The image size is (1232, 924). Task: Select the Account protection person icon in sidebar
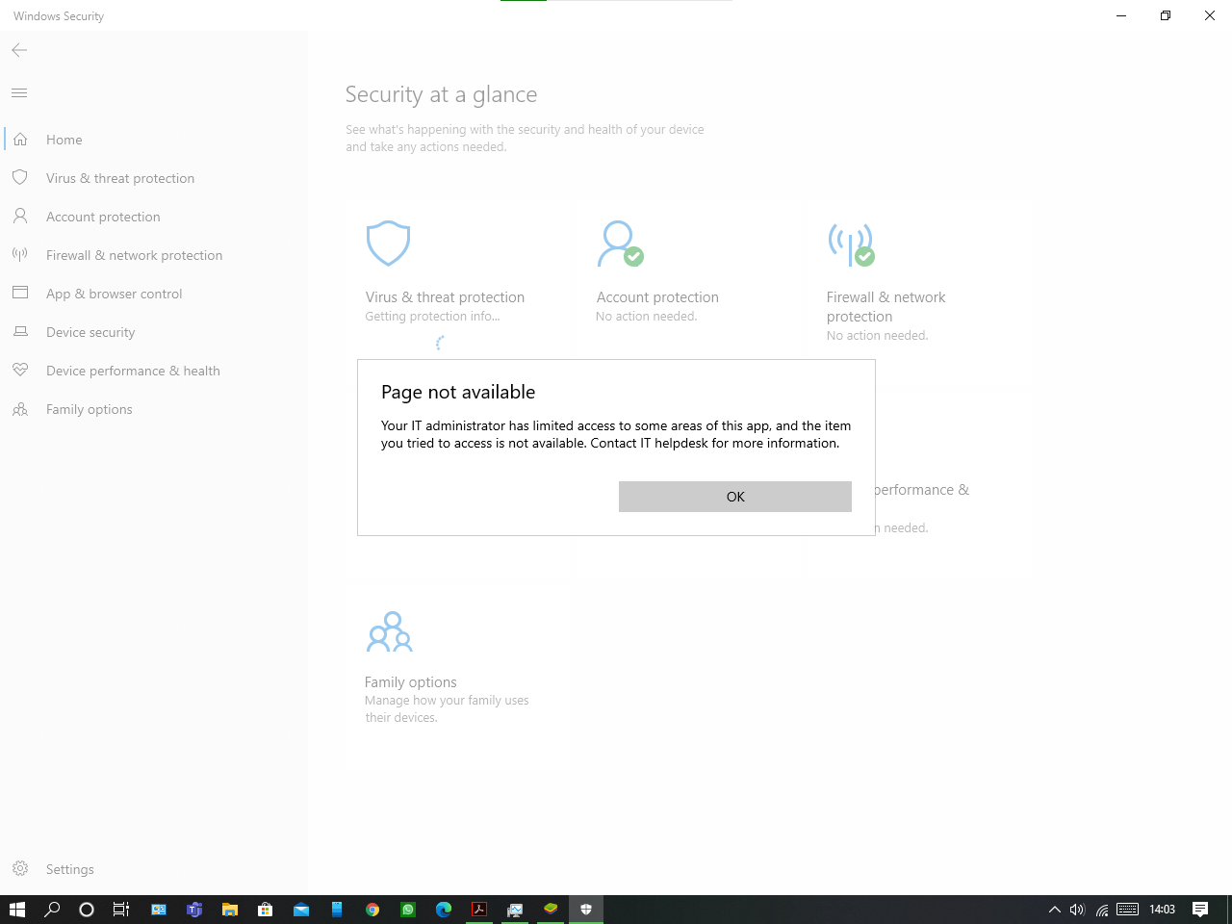click(x=20, y=217)
